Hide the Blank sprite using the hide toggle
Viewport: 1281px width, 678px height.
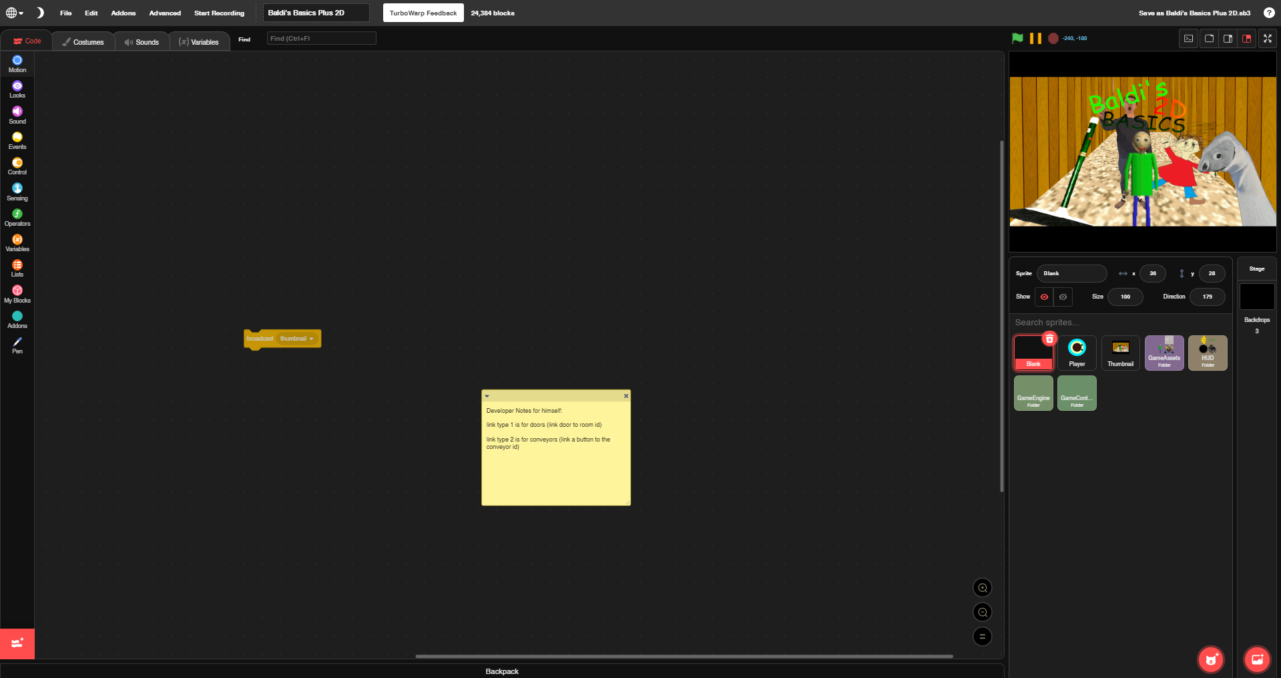[x=1063, y=297]
